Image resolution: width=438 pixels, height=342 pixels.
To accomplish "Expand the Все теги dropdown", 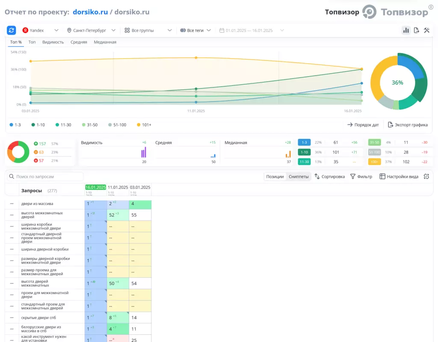I will pyautogui.click(x=195, y=30).
